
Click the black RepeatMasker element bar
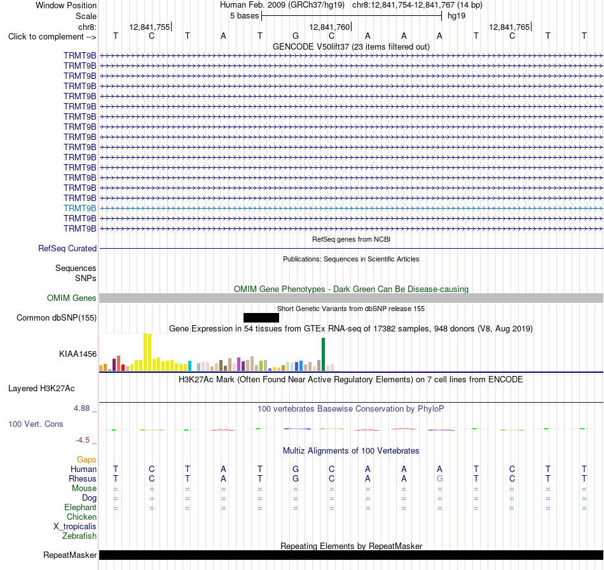click(x=351, y=555)
